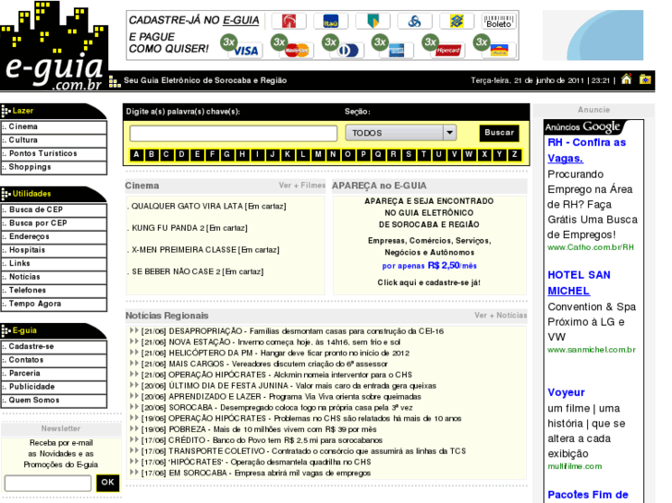Click the newsletter e-mail input field
Image resolution: width=672 pixels, height=503 pixels.
click(48, 483)
